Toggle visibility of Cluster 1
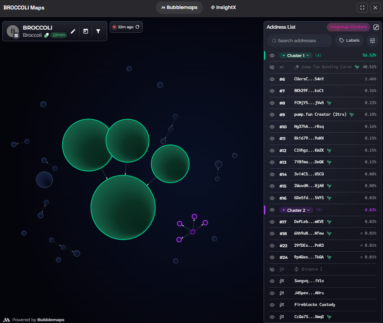The image size is (383, 323). pyautogui.click(x=272, y=56)
